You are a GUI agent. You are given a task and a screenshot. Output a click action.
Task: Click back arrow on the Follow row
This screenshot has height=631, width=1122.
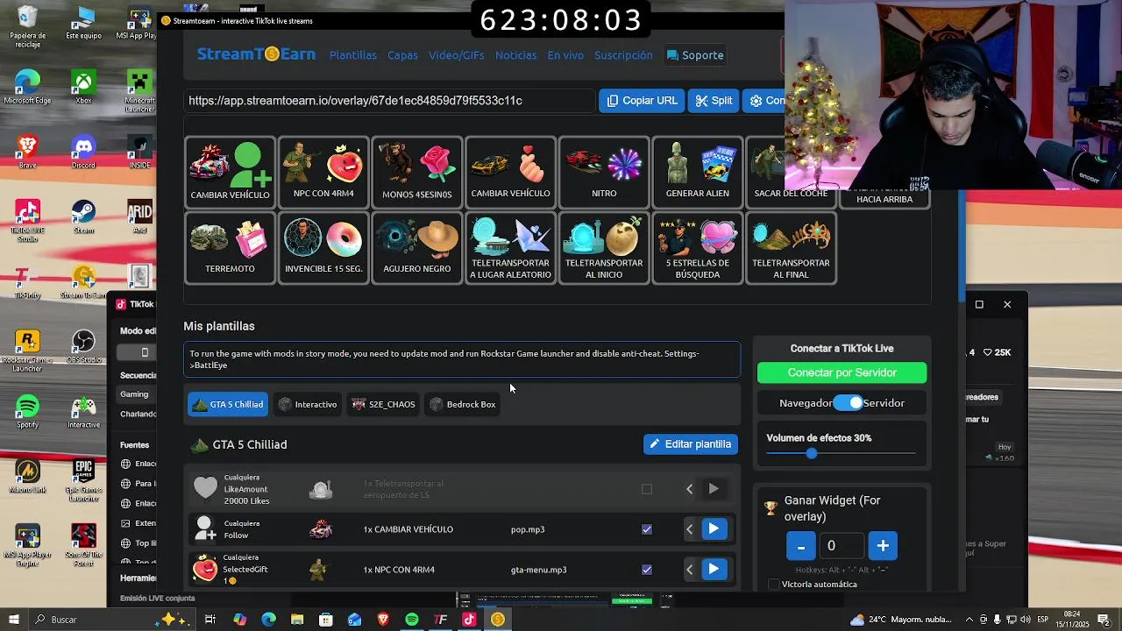(689, 529)
